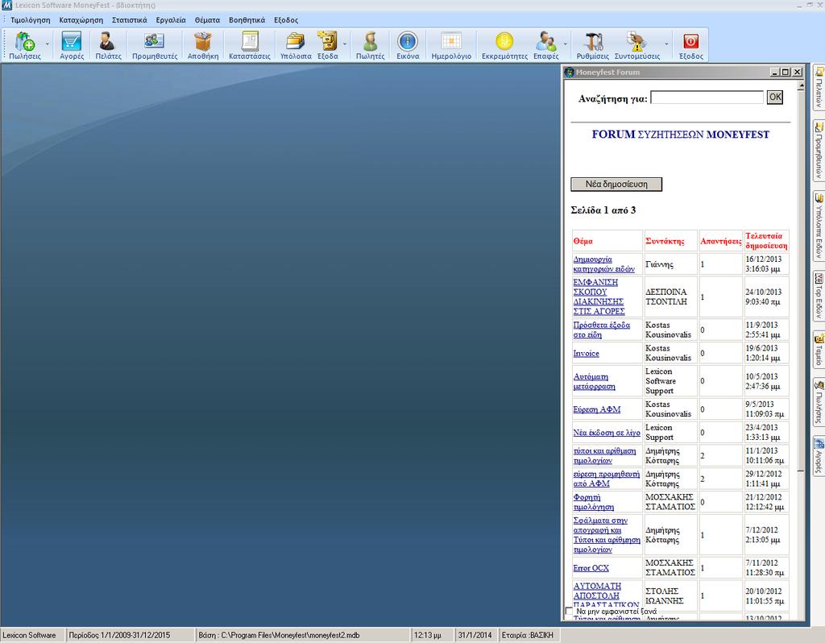Open the Εργαλεία menu
The height and width of the screenshot is (643, 825).
pyautogui.click(x=171, y=20)
